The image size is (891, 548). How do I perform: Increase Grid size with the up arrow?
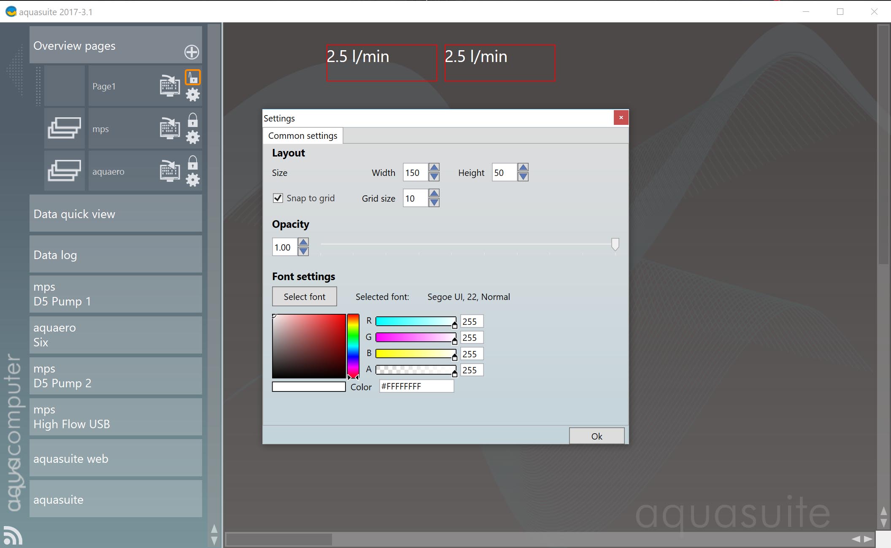coord(434,193)
